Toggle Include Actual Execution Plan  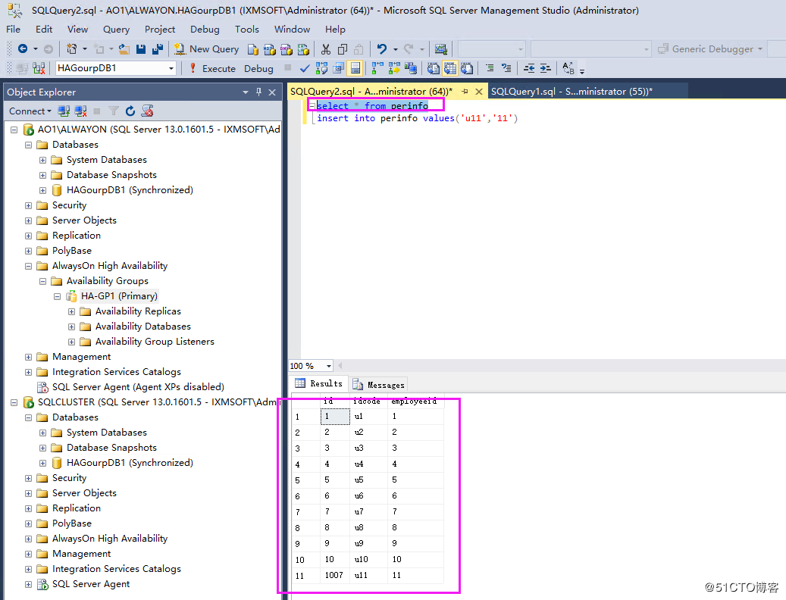pyautogui.click(x=377, y=68)
